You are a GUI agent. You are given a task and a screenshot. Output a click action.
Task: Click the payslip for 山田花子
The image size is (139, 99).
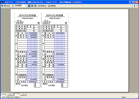tap(55, 50)
